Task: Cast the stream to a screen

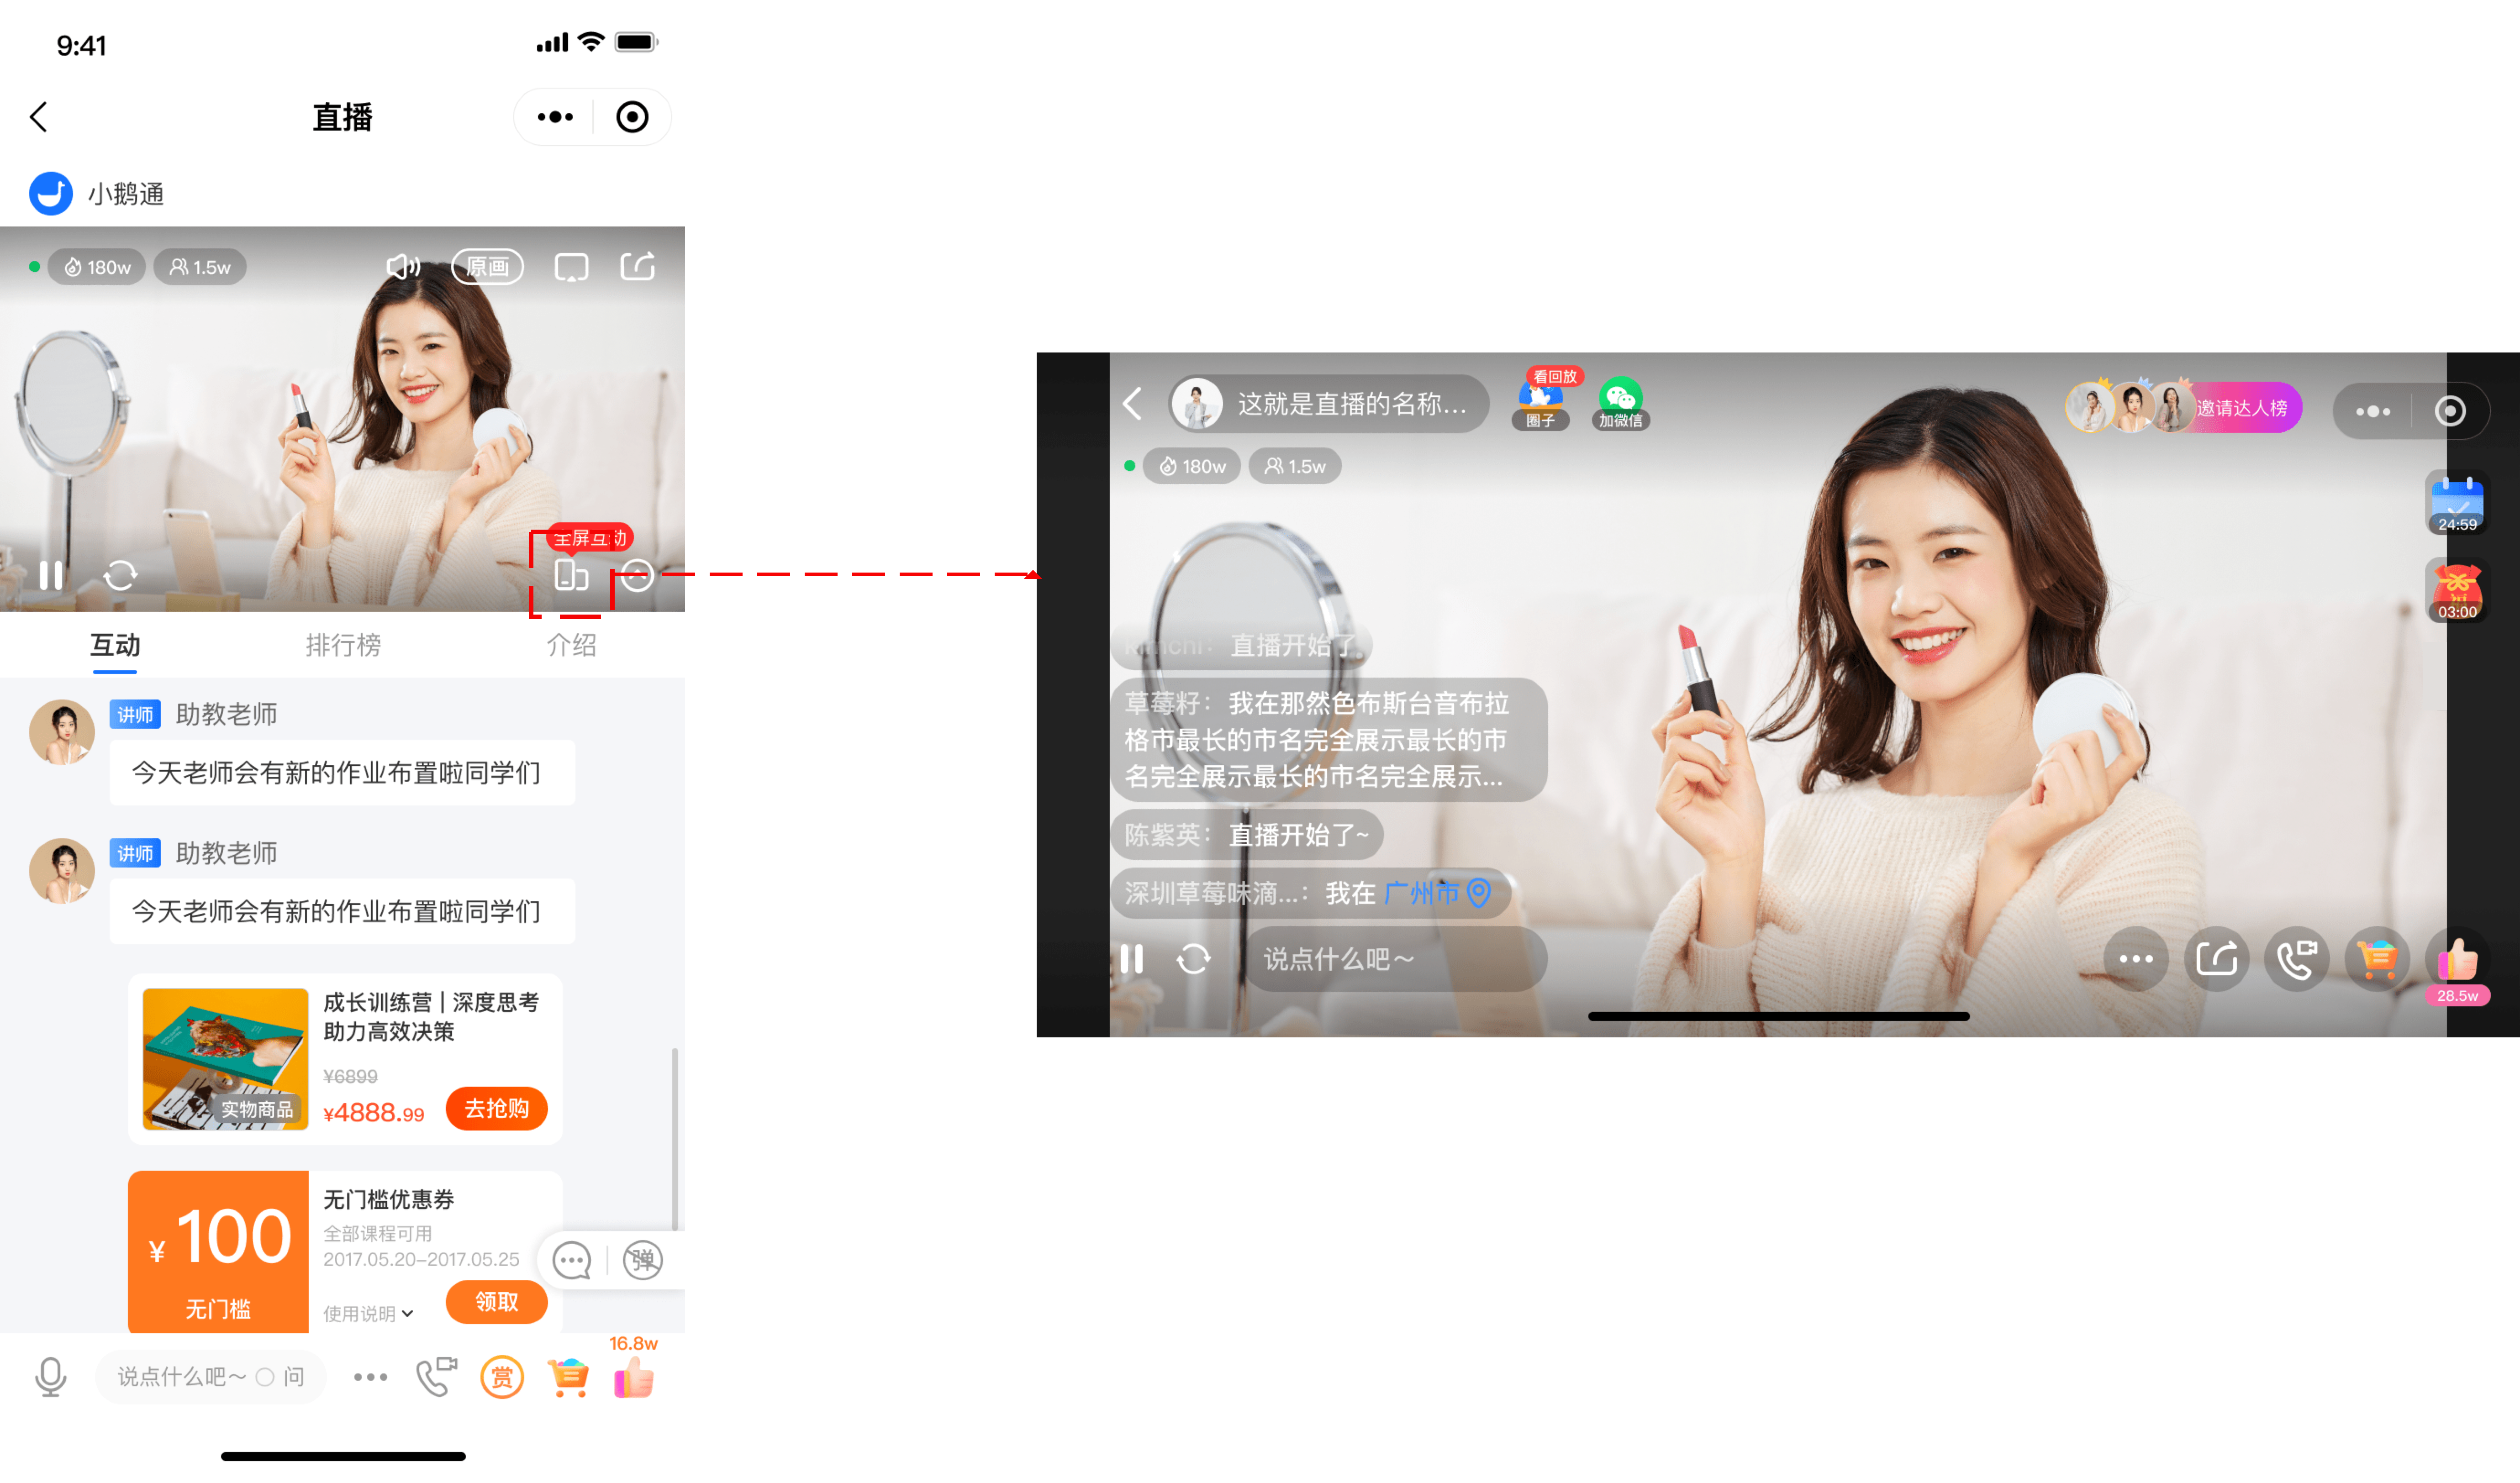Action: point(571,267)
